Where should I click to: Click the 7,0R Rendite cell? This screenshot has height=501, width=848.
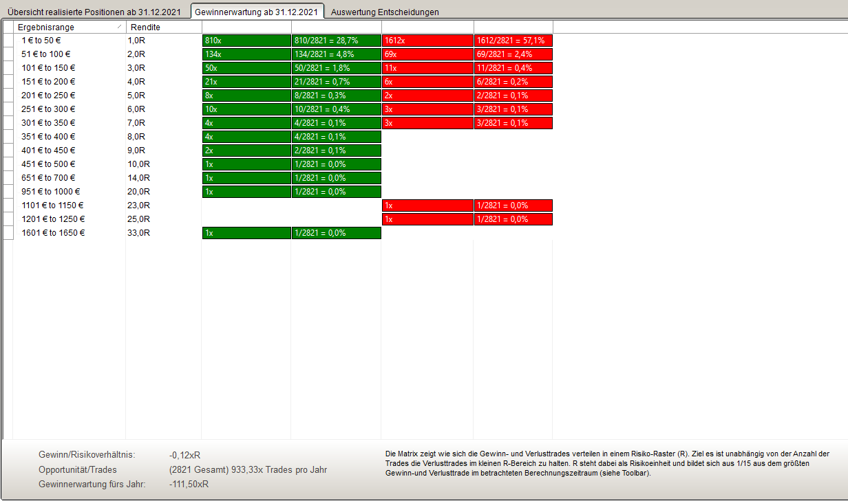(x=163, y=123)
